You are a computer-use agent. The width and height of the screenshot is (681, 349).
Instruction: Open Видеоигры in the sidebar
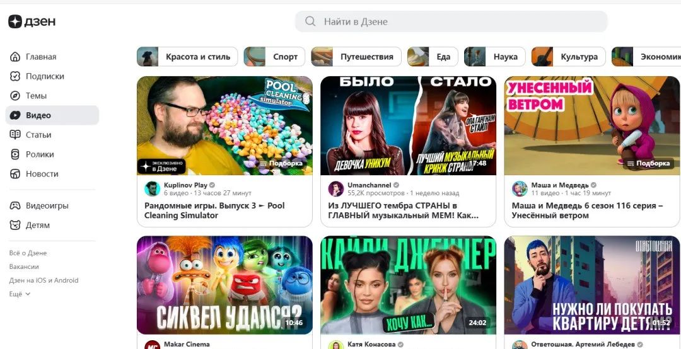(52, 206)
